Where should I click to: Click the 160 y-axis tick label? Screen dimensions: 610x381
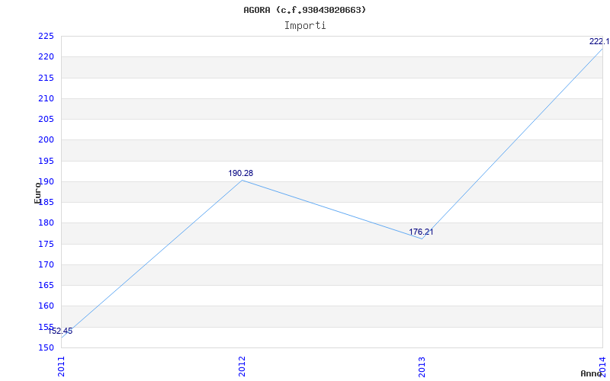(x=45, y=306)
